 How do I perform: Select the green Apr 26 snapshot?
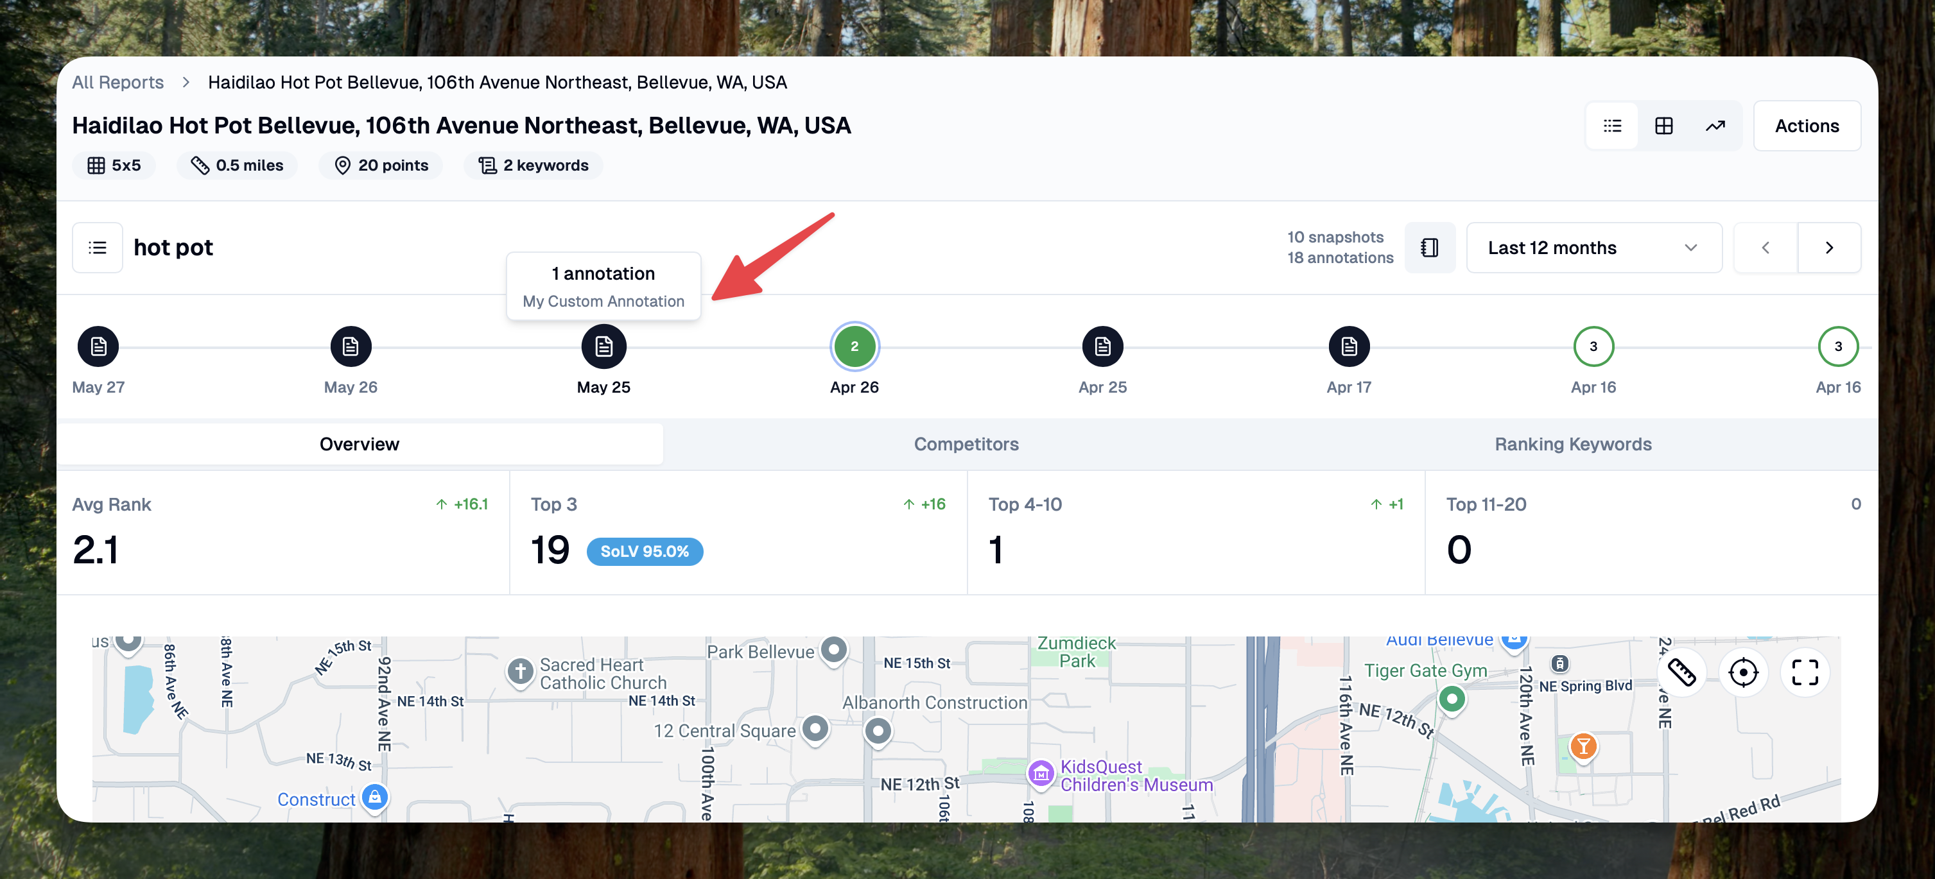854,346
